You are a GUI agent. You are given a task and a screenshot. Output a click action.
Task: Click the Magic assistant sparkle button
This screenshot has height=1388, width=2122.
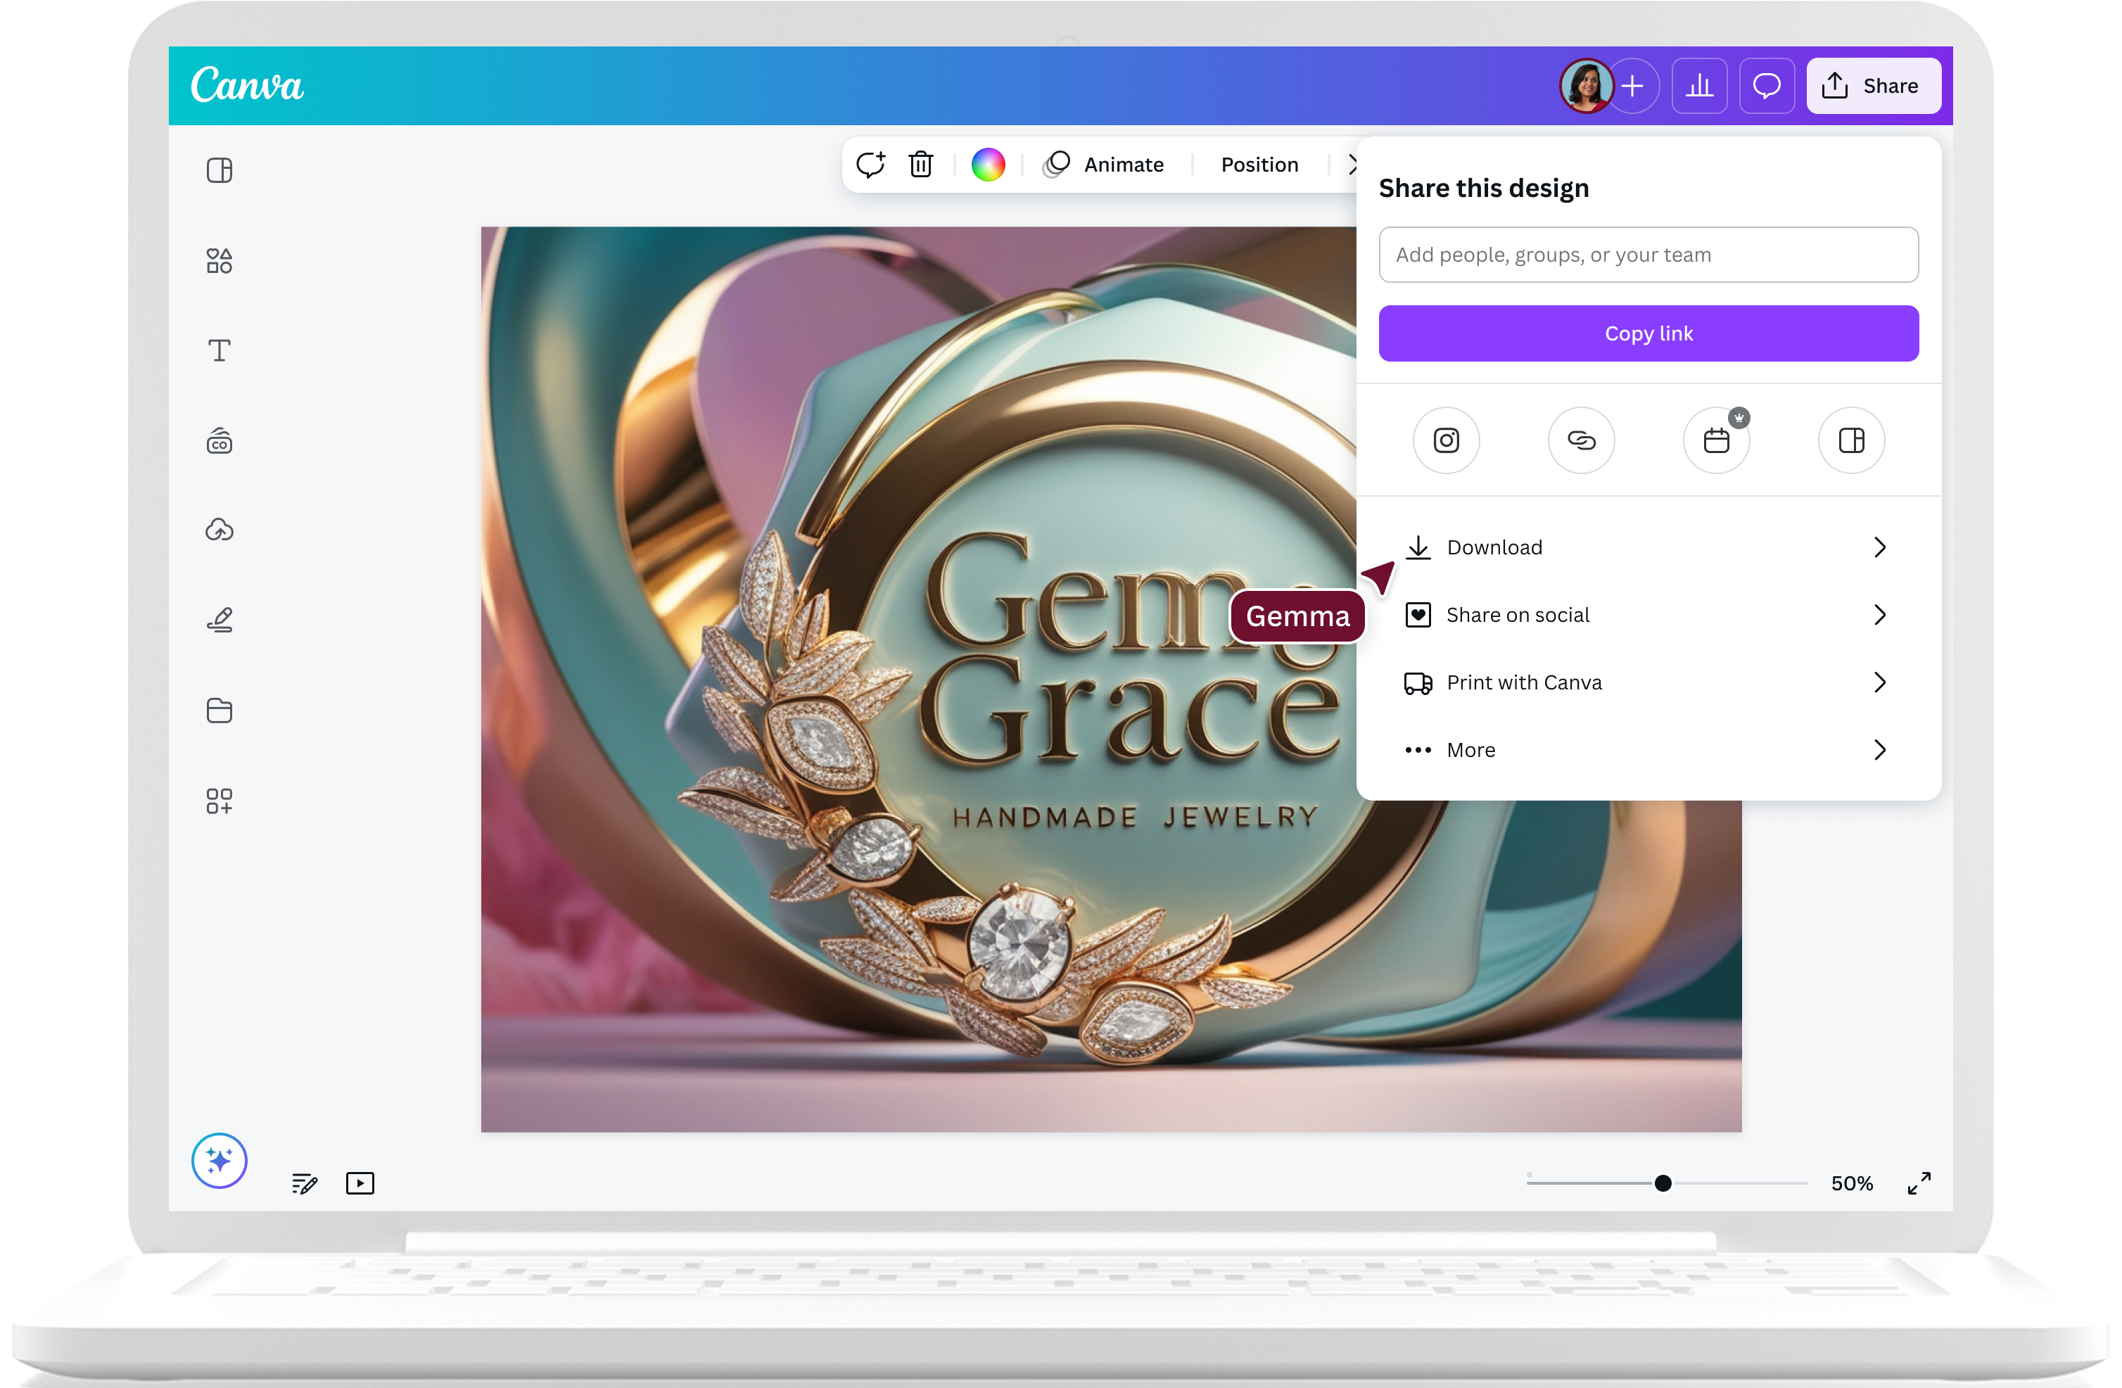(x=220, y=1161)
